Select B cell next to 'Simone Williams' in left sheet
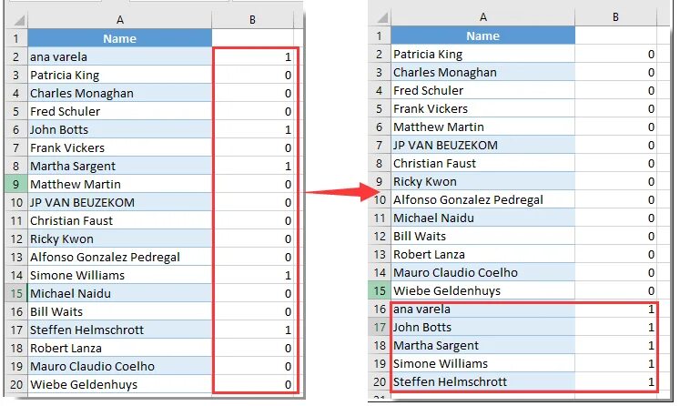This screenshot has width=680, height=406. point(252,275)
